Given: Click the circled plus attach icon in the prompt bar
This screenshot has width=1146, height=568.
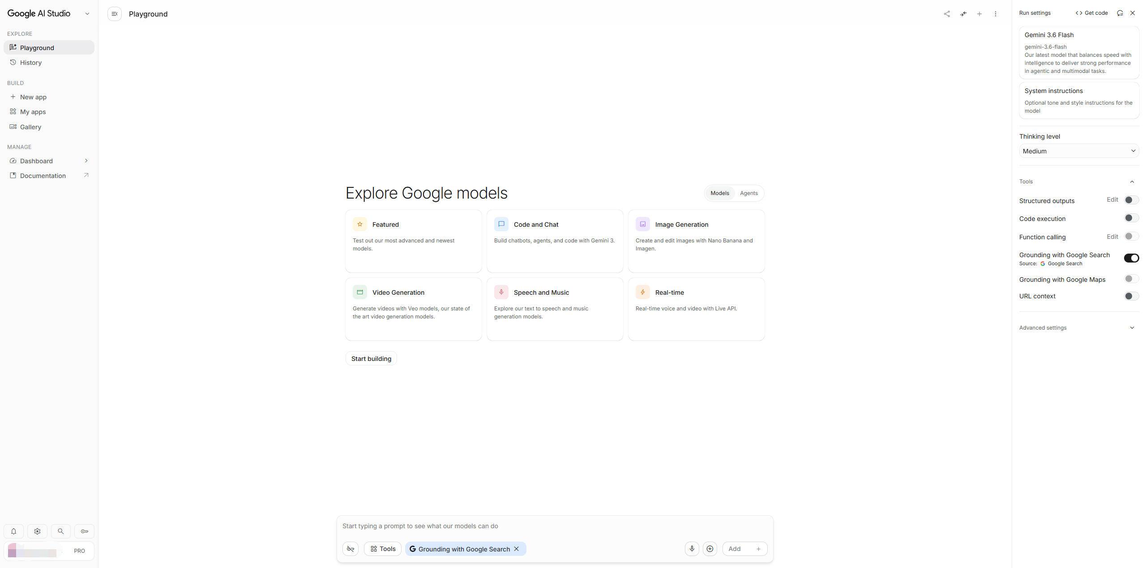Looking at the screenshot, I should [710, 549].
